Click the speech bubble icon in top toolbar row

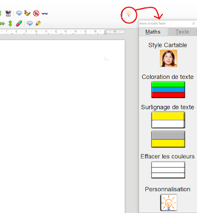[x=19, y=13]
